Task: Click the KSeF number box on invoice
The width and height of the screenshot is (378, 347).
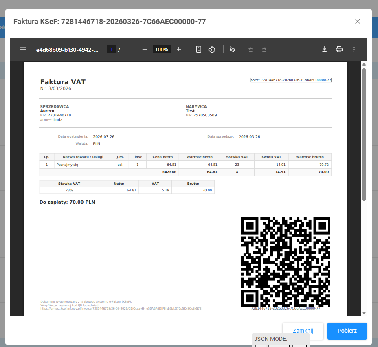Action: (291, 80)
